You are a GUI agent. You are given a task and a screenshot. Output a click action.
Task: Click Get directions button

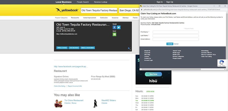tap(74, 48)
